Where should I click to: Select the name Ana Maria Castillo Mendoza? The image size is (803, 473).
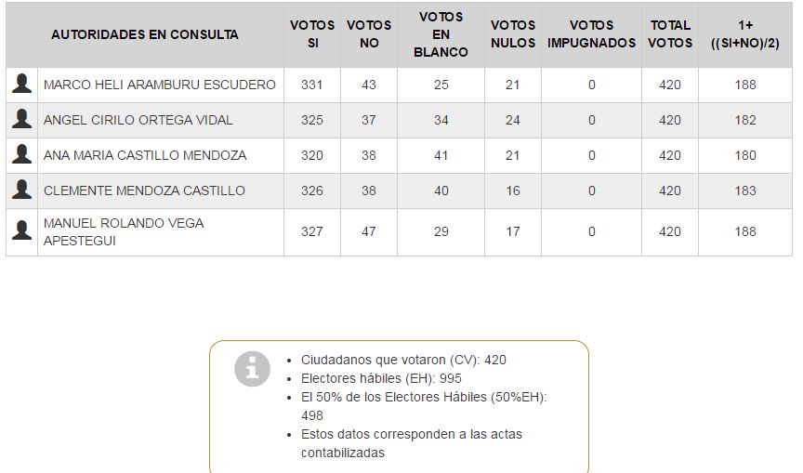pos(145,155)
